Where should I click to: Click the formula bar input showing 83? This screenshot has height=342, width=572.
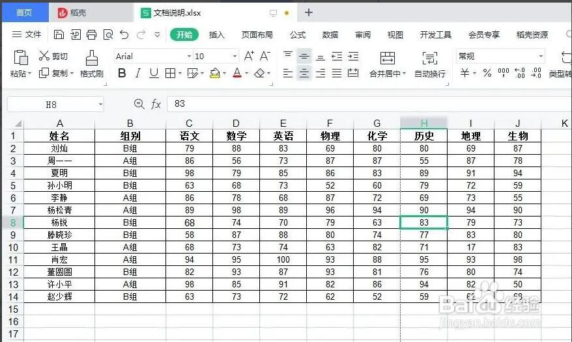(369, 104)
